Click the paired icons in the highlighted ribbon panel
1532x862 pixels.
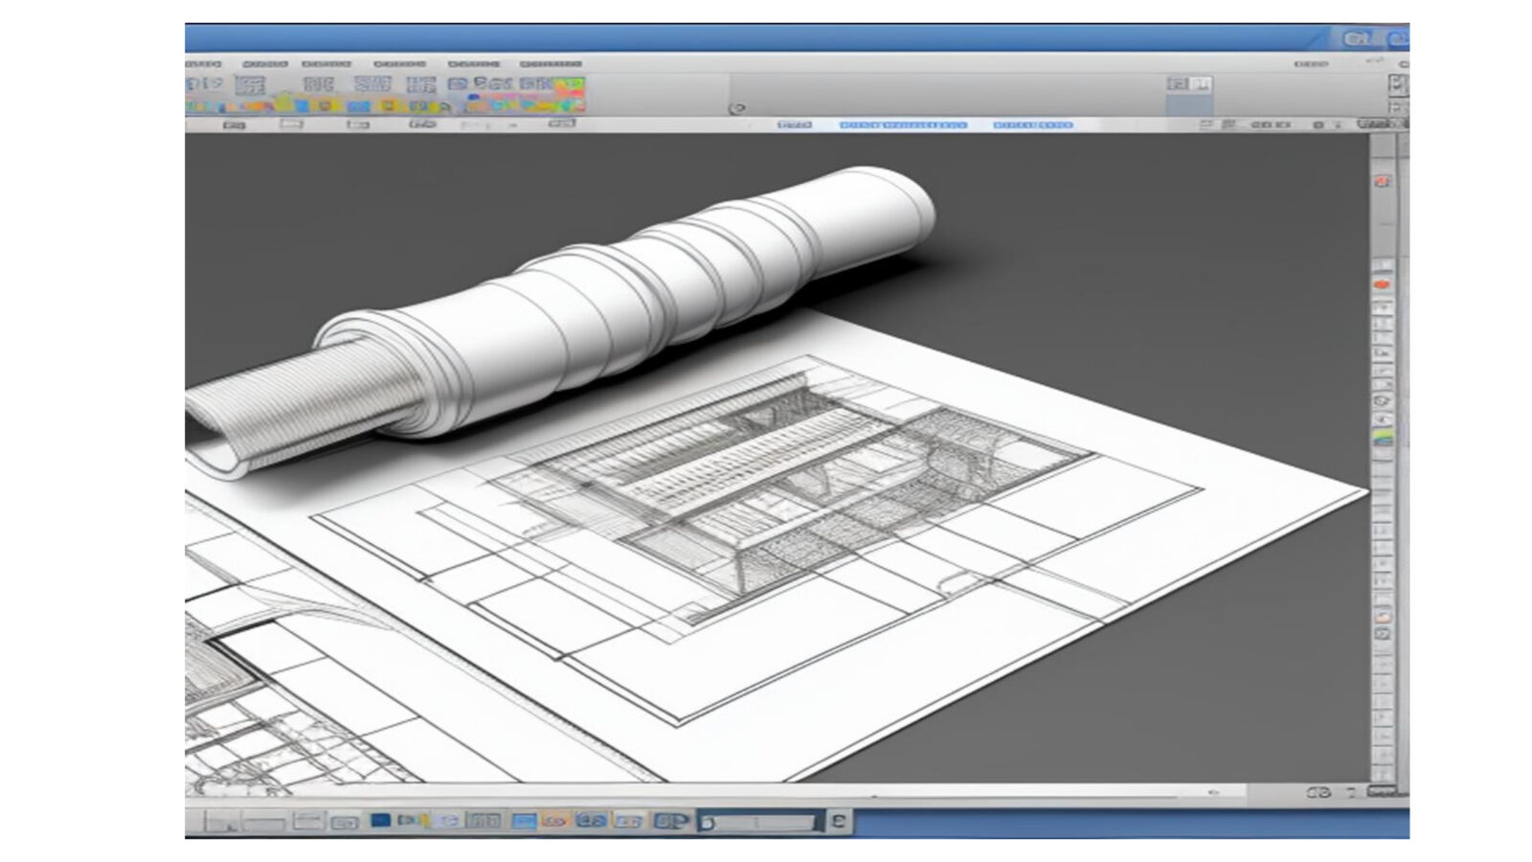tap(1188, 84)
